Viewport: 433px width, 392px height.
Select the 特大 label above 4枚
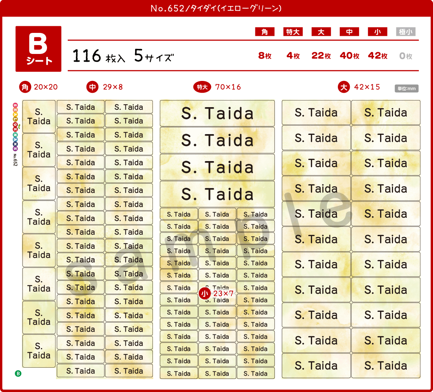[x=293, y=32]
